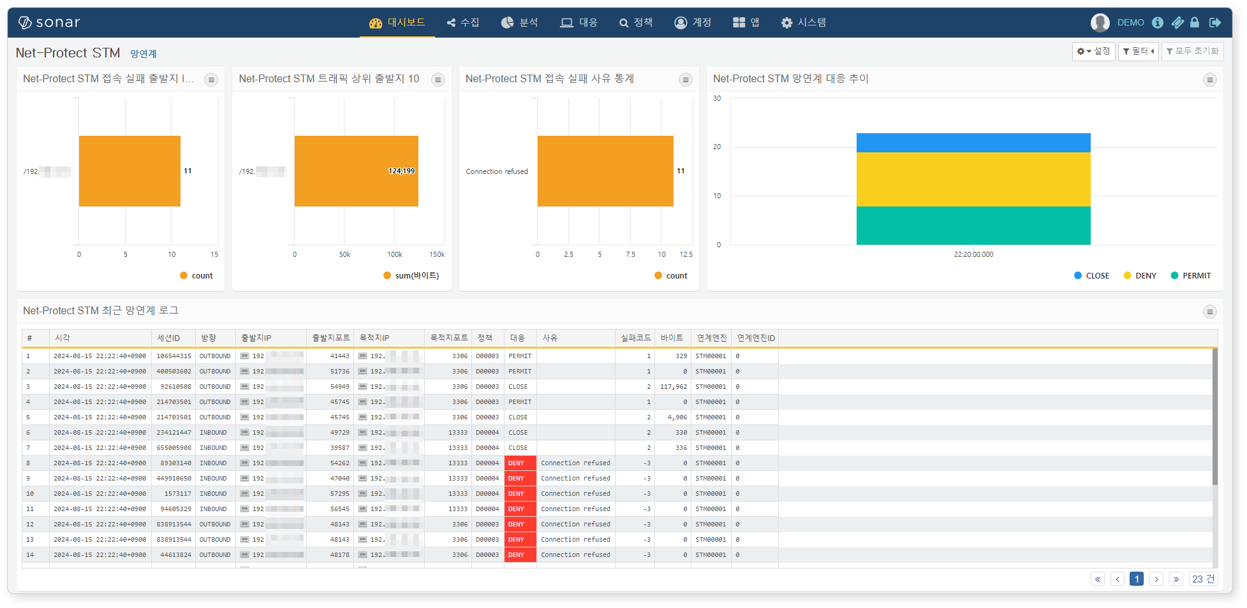Screen dimensions: 1247x608
Task: Go to first page of log
Action: (x=1098, y=579)
